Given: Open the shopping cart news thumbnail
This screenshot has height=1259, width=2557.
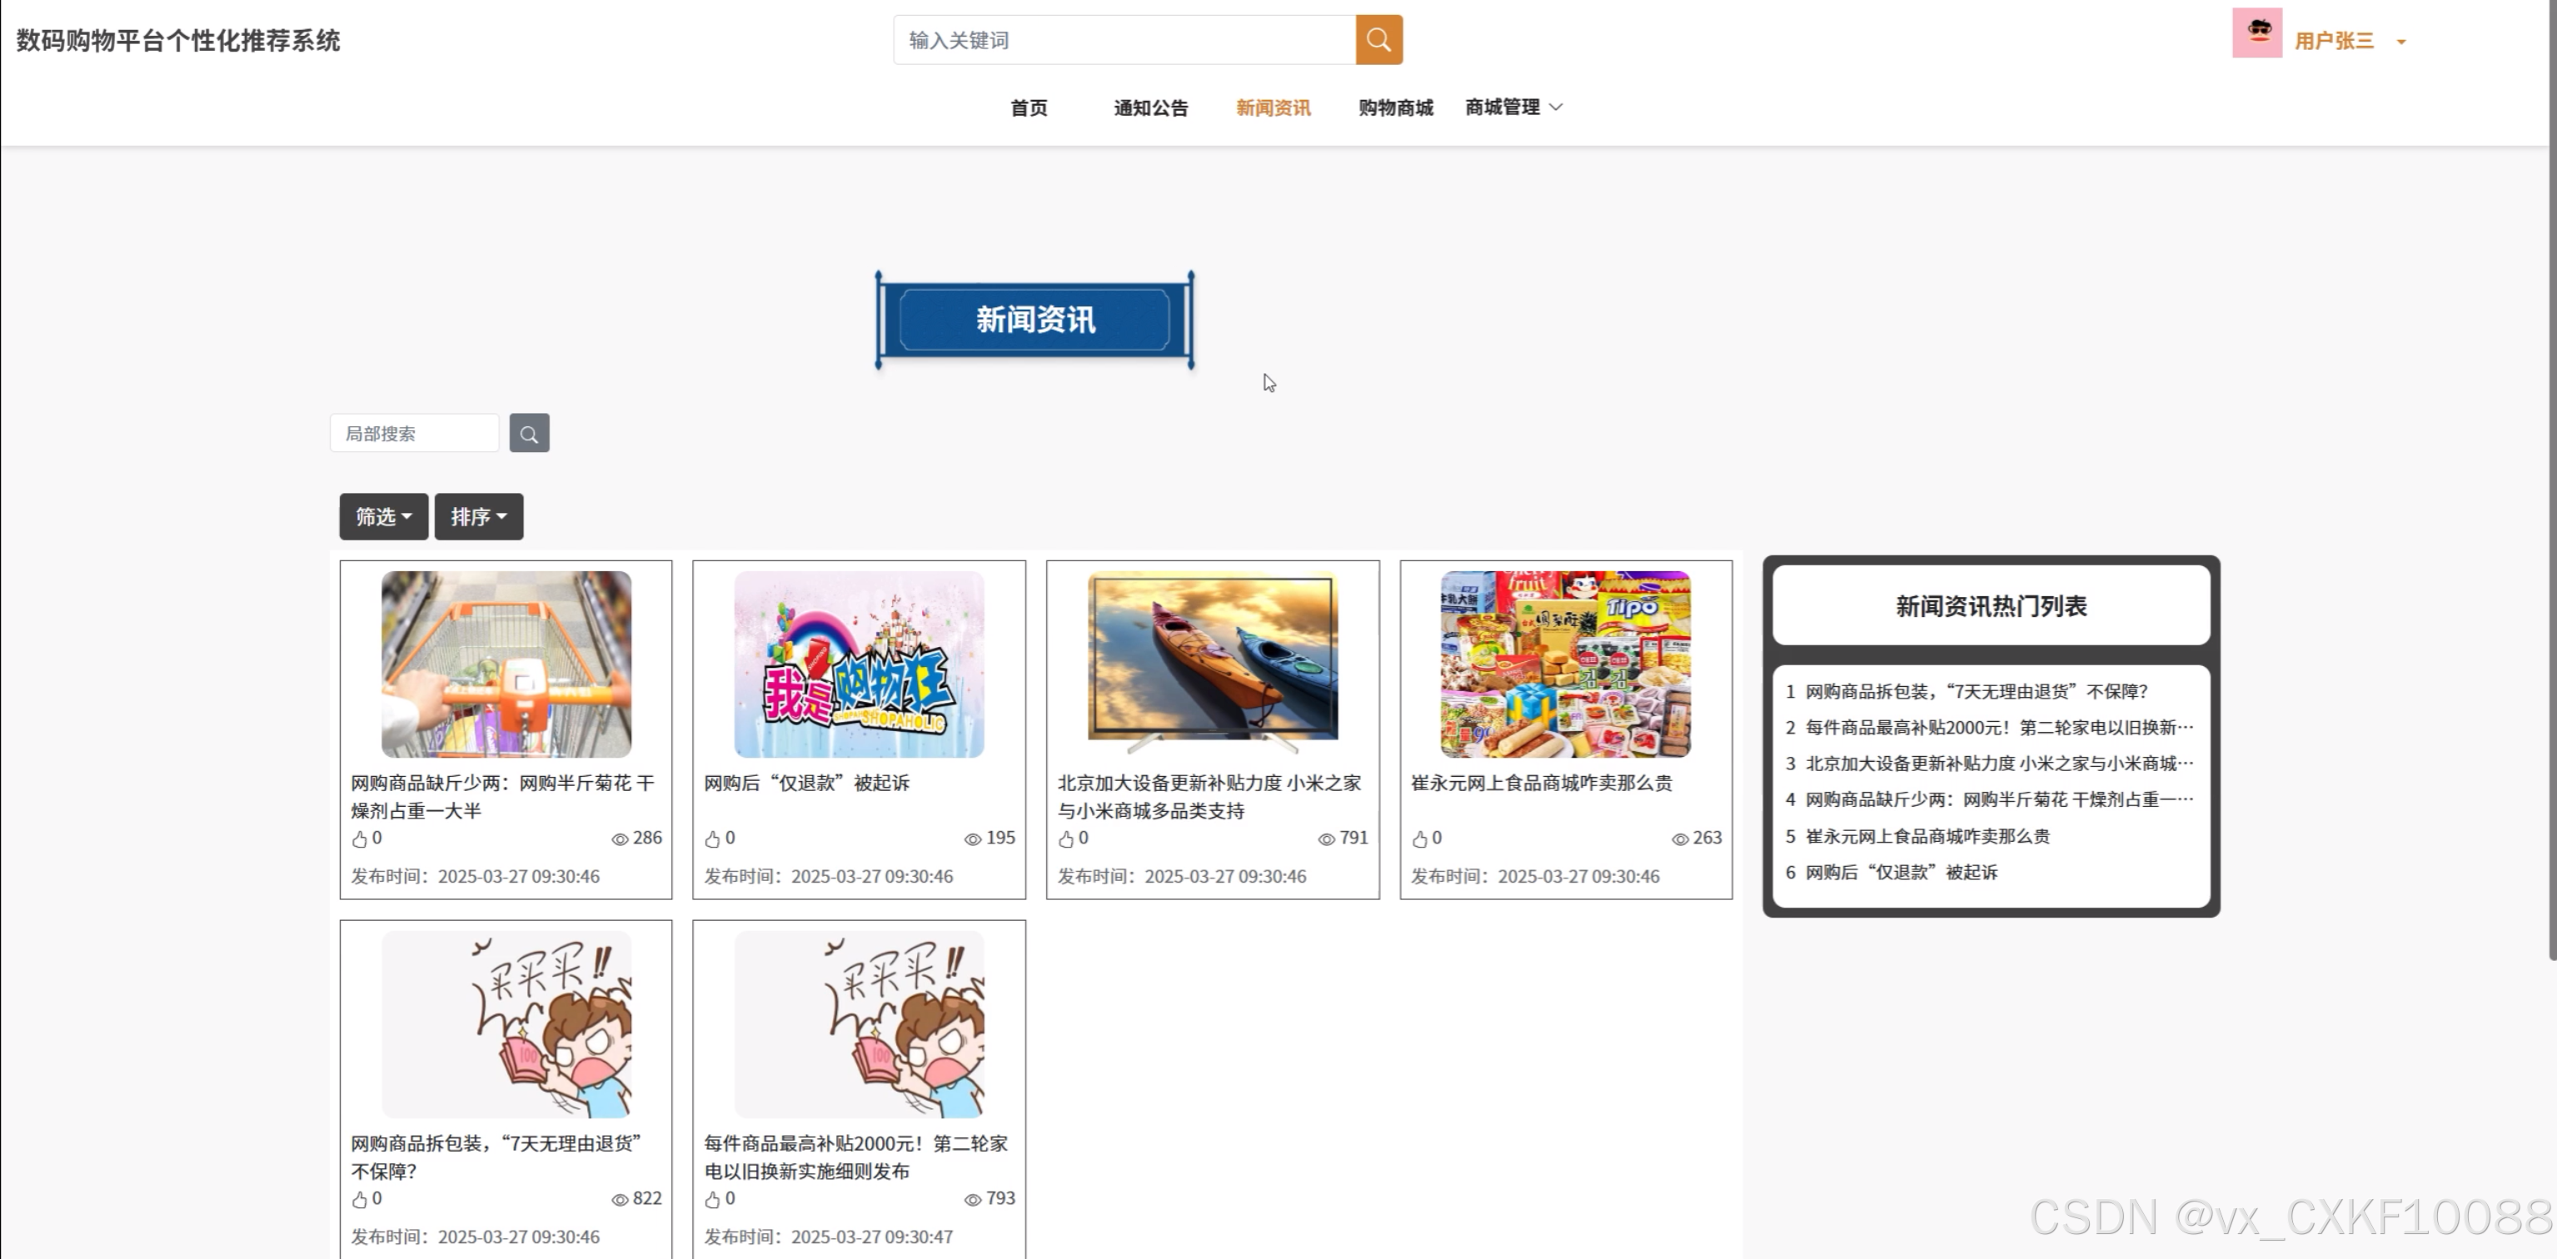Looking at the screenshot, I should tap(506, 664).
